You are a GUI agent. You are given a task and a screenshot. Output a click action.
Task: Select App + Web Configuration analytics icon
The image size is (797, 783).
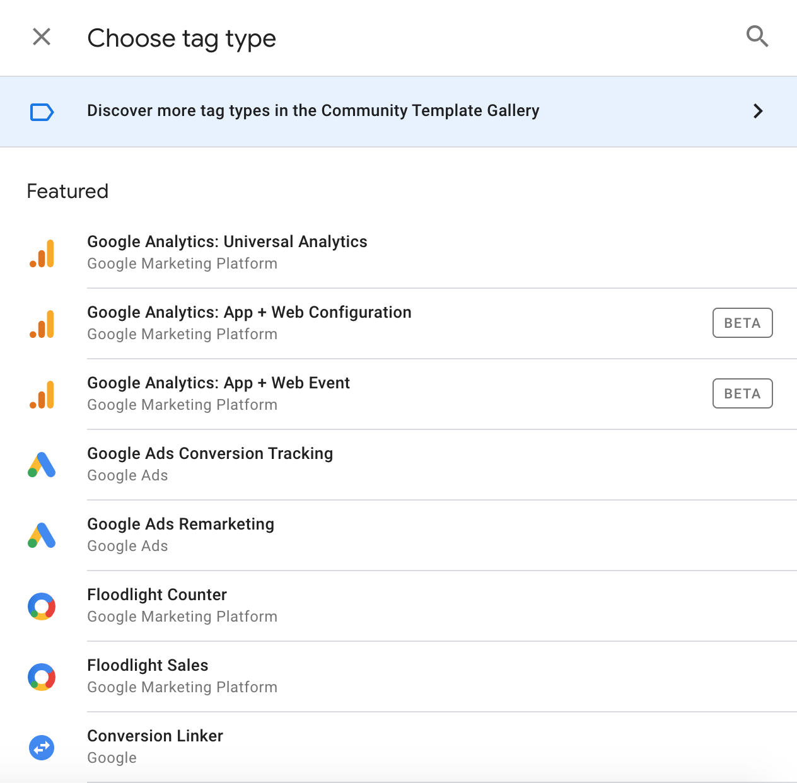(42, 324)
